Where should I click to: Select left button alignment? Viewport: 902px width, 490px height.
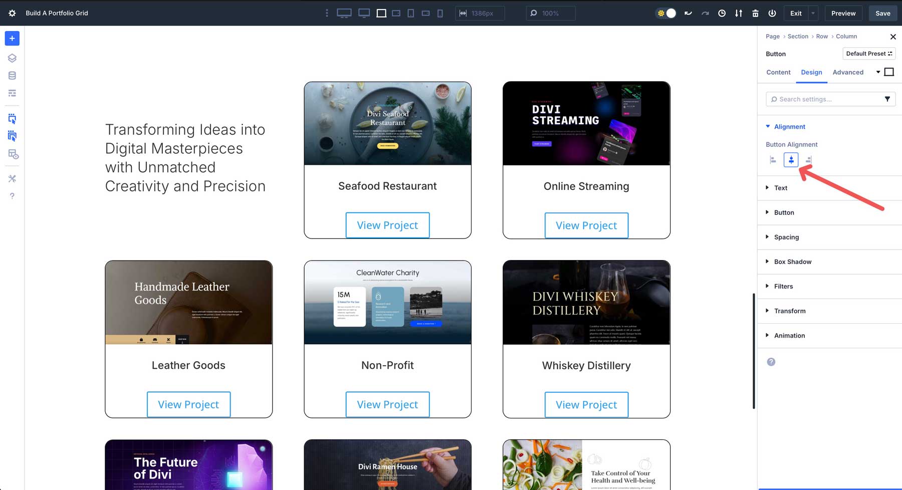click(772, 159)
